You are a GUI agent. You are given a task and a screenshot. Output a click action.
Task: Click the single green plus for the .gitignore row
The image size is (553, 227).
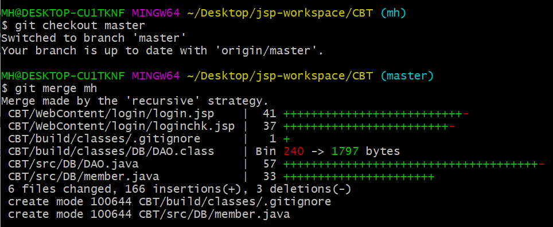click(x=287, y=139)
